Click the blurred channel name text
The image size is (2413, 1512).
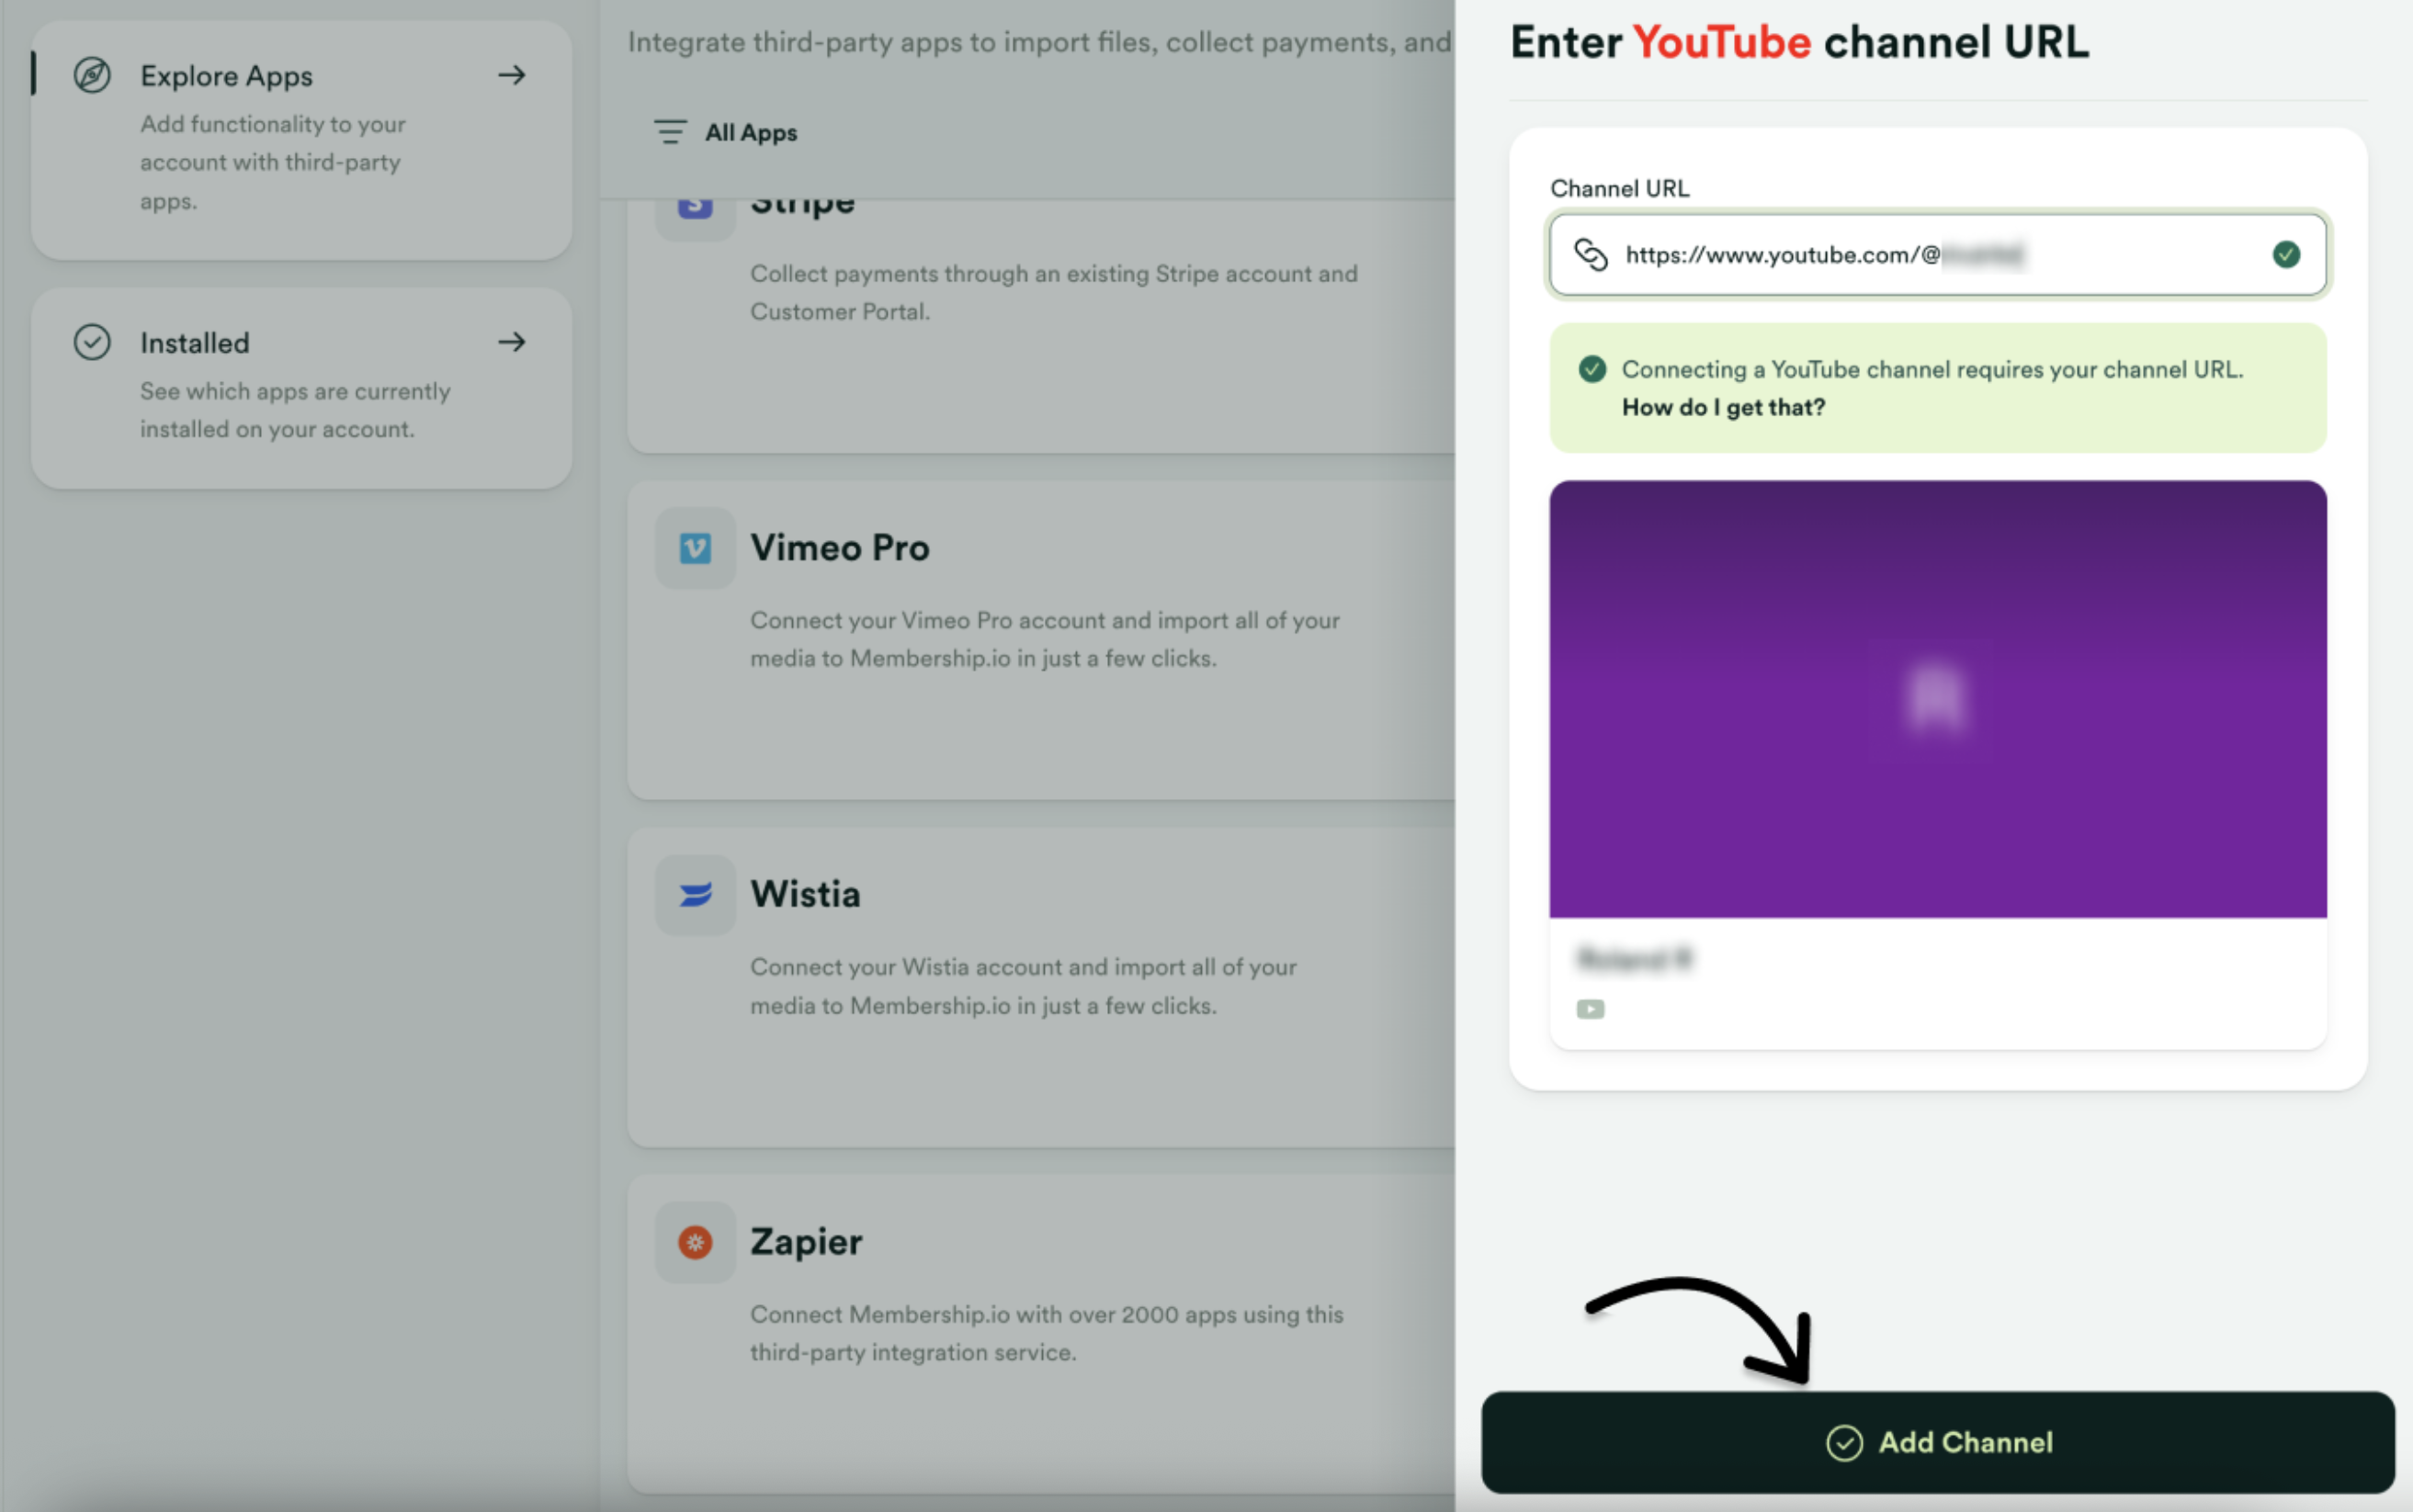click(x=1634, y=959)
